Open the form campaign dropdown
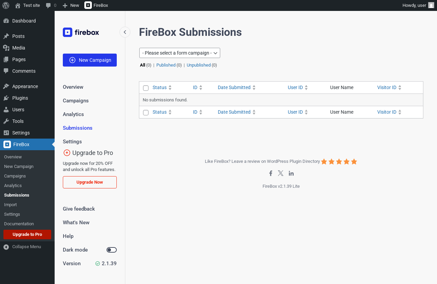This screenshot has height=284, width=437. point(180,53)
